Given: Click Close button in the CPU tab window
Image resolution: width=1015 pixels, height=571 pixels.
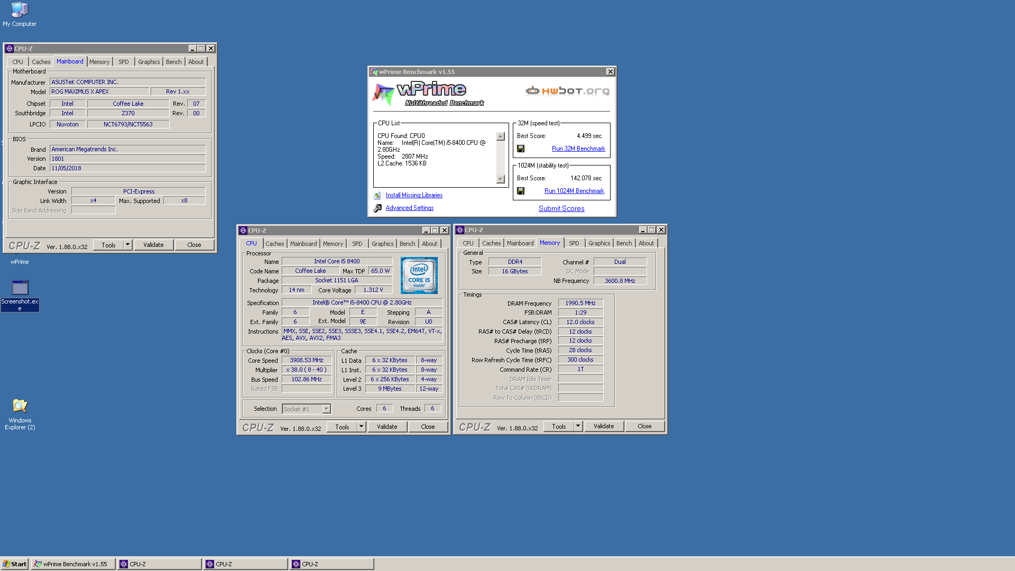Looking at the screenshot, I should 428,427.
